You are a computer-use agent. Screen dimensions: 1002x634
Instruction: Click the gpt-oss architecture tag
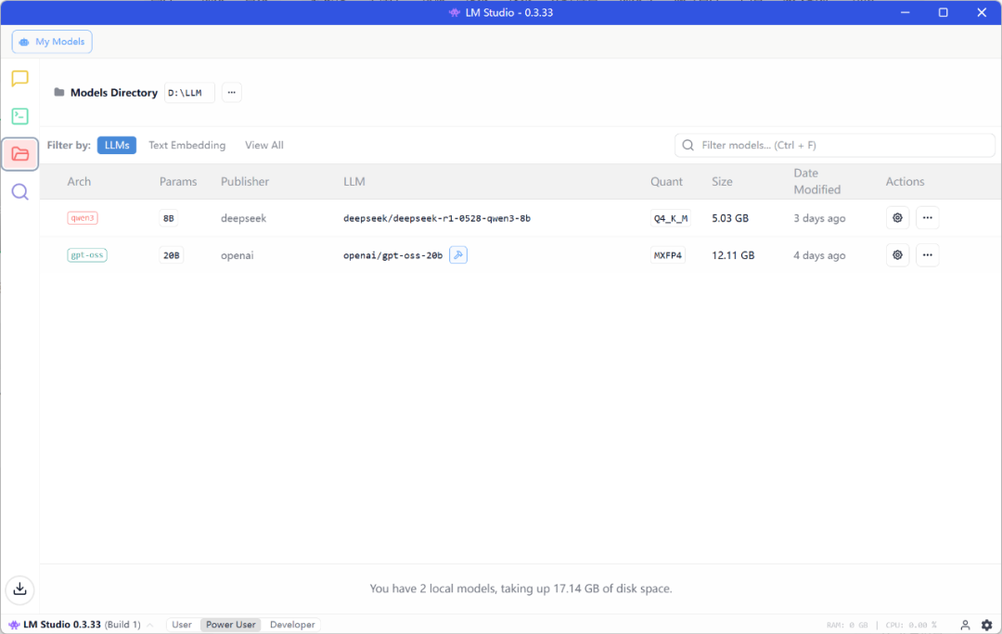click(87, 255)
